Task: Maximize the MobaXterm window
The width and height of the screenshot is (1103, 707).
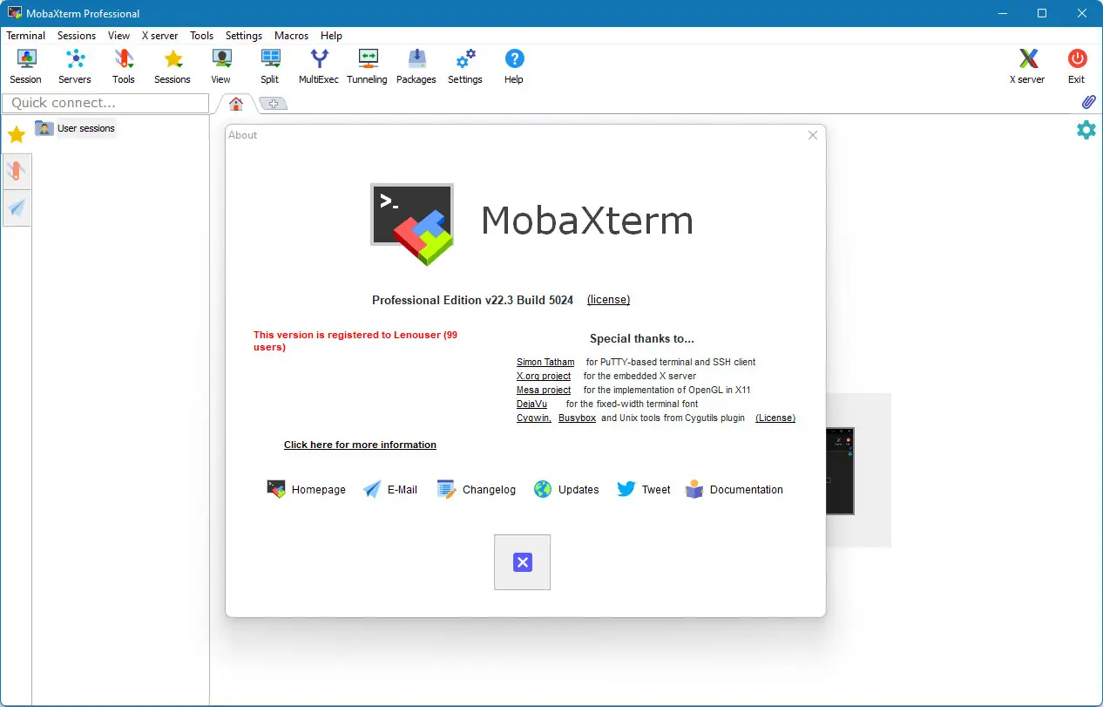Action: pos(1042,13)
